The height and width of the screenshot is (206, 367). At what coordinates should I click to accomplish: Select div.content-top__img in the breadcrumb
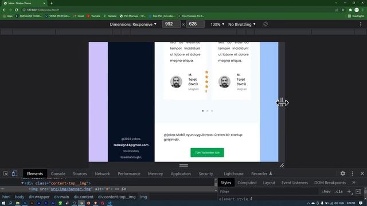[x=116, y=197]
